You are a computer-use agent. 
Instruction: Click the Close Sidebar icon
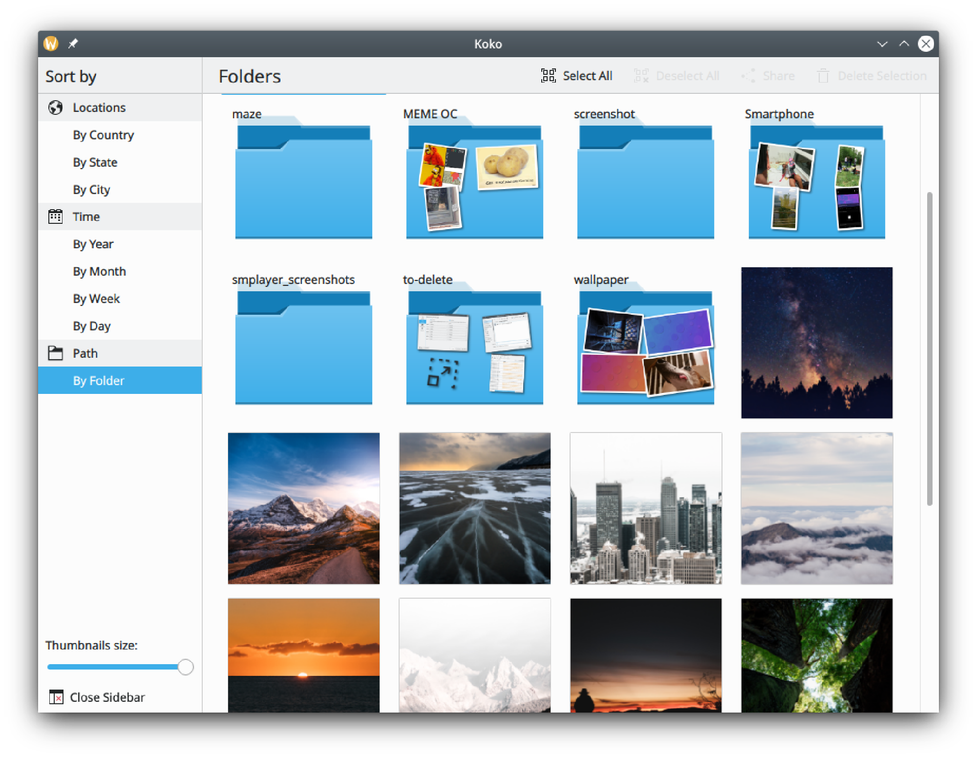56,697
